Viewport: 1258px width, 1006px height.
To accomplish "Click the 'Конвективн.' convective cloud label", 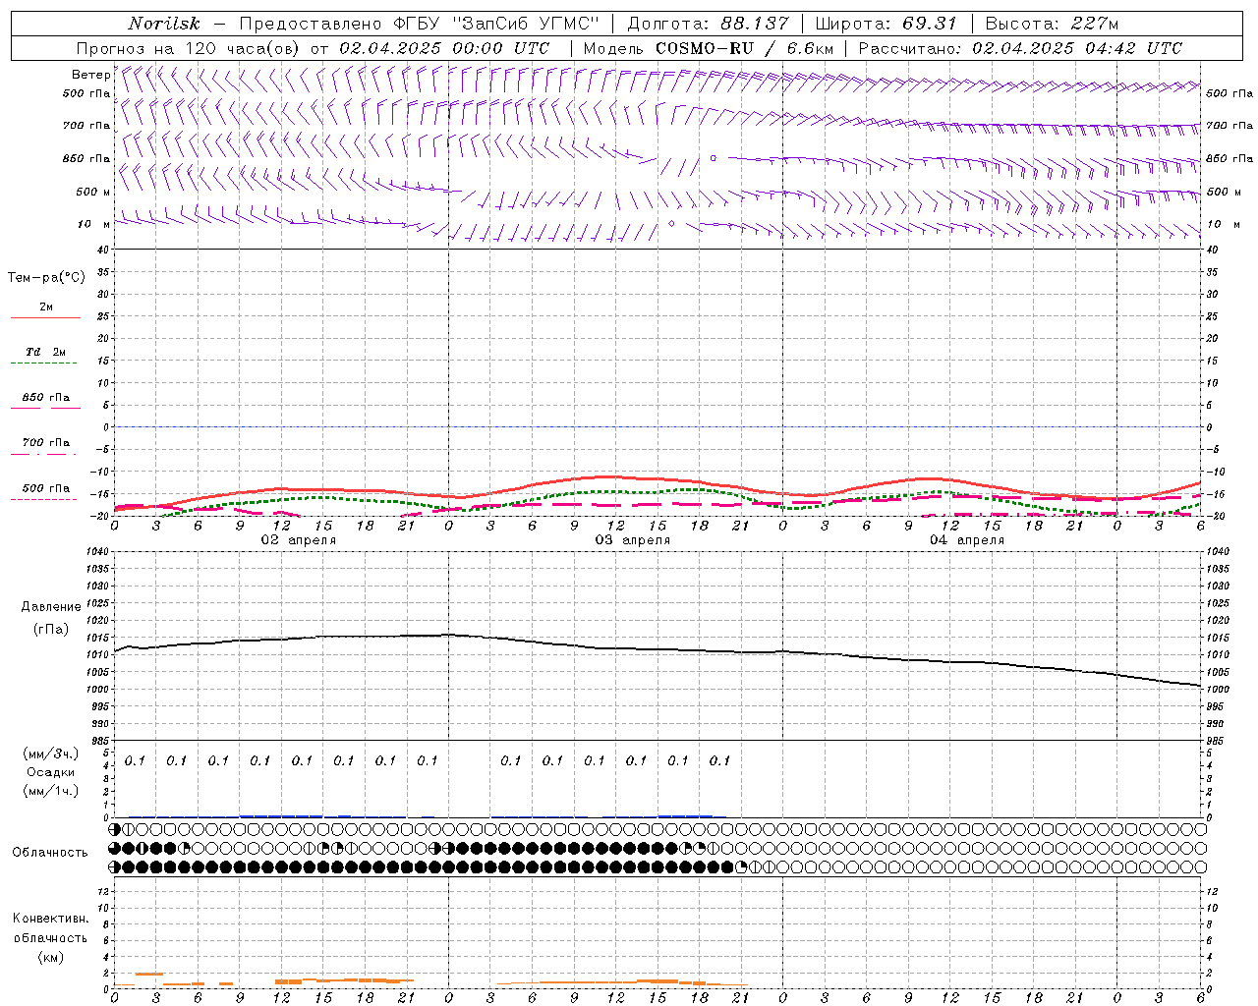I will [x=50, y=919].
